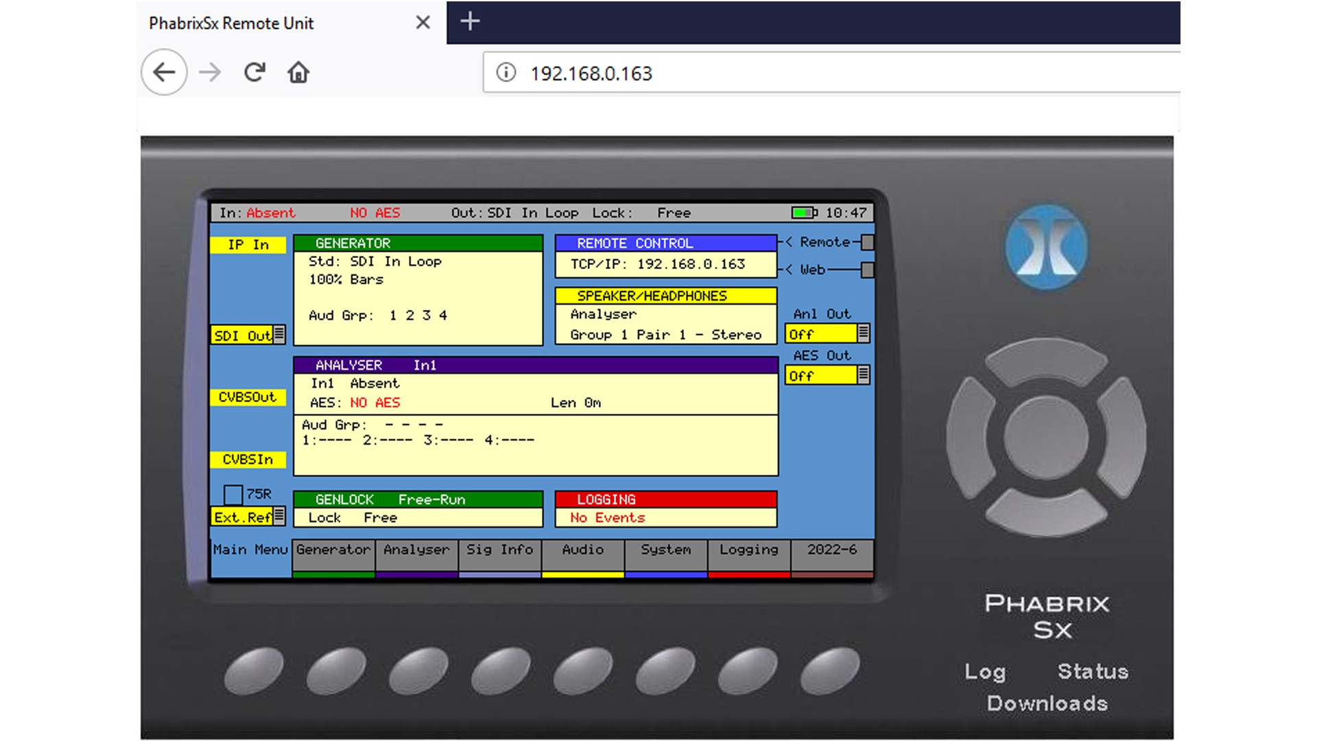1317x741 pixels.
Task: Click the browser back arrow
Action: click(163, 71)
